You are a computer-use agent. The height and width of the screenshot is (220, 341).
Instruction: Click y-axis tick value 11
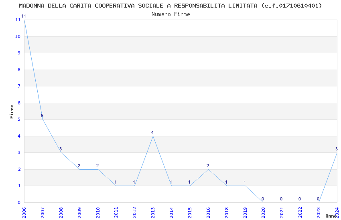(18, 20)
